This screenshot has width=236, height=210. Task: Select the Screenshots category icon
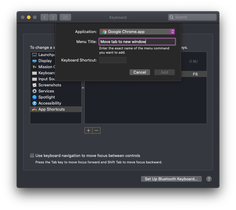coord(34,85)
